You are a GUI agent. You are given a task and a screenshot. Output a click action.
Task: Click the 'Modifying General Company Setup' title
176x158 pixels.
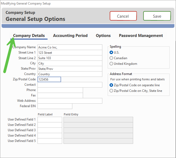coord(26,3)
